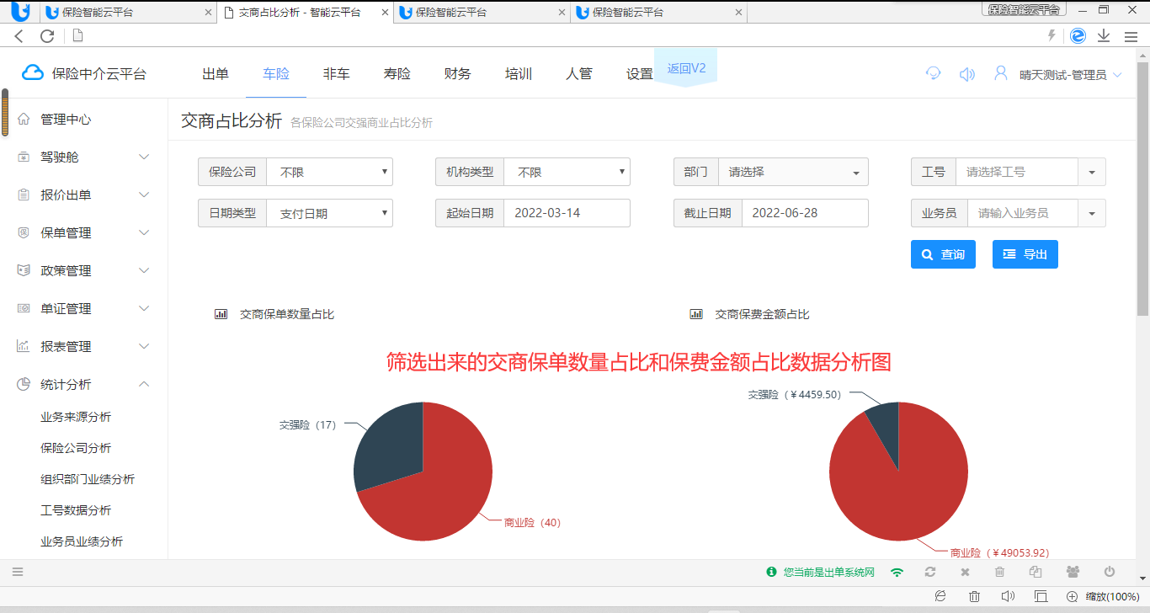Click the cloud logo of 保险中介云平台
Image resolution: width=1150 pixels, height=613 pixels.
[32, 73]
